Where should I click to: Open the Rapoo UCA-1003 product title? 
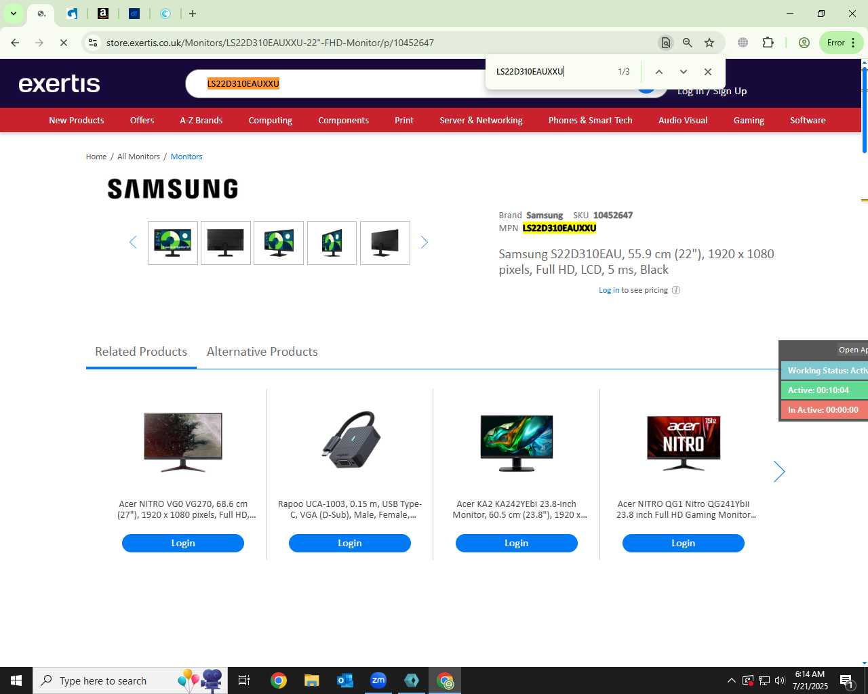(x=350, y=510)
